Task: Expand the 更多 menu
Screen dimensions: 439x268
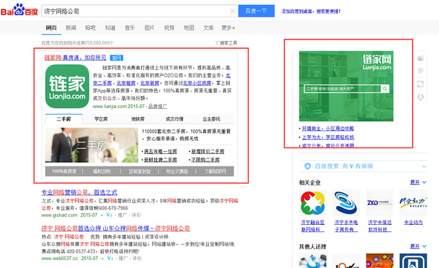Action: point(228,28)
